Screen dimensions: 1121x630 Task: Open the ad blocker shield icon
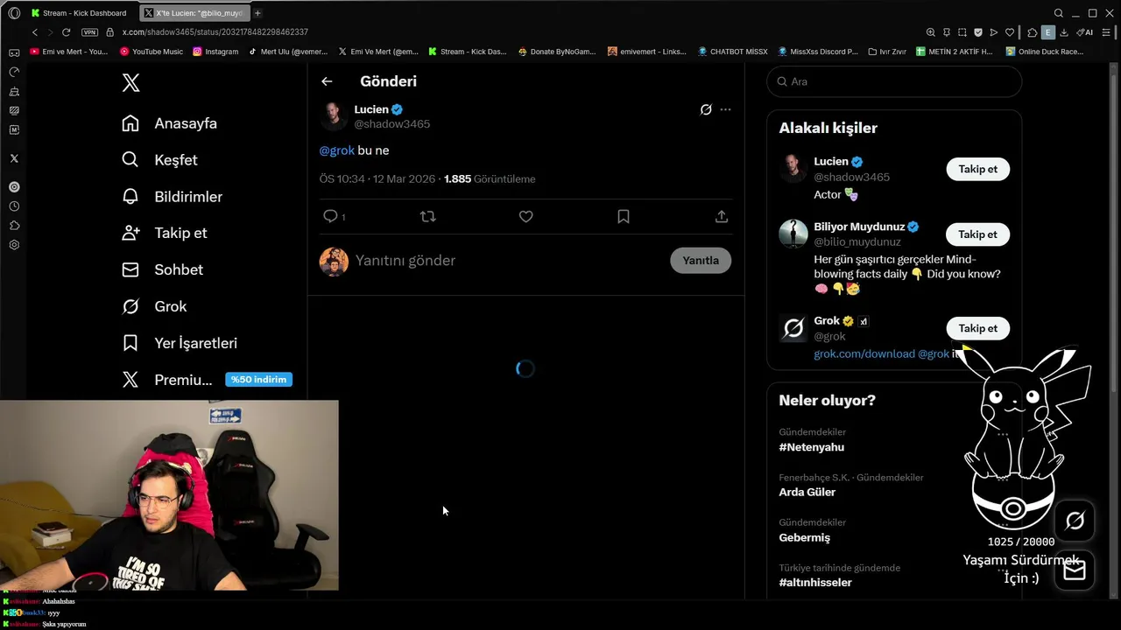coord(978,32)
